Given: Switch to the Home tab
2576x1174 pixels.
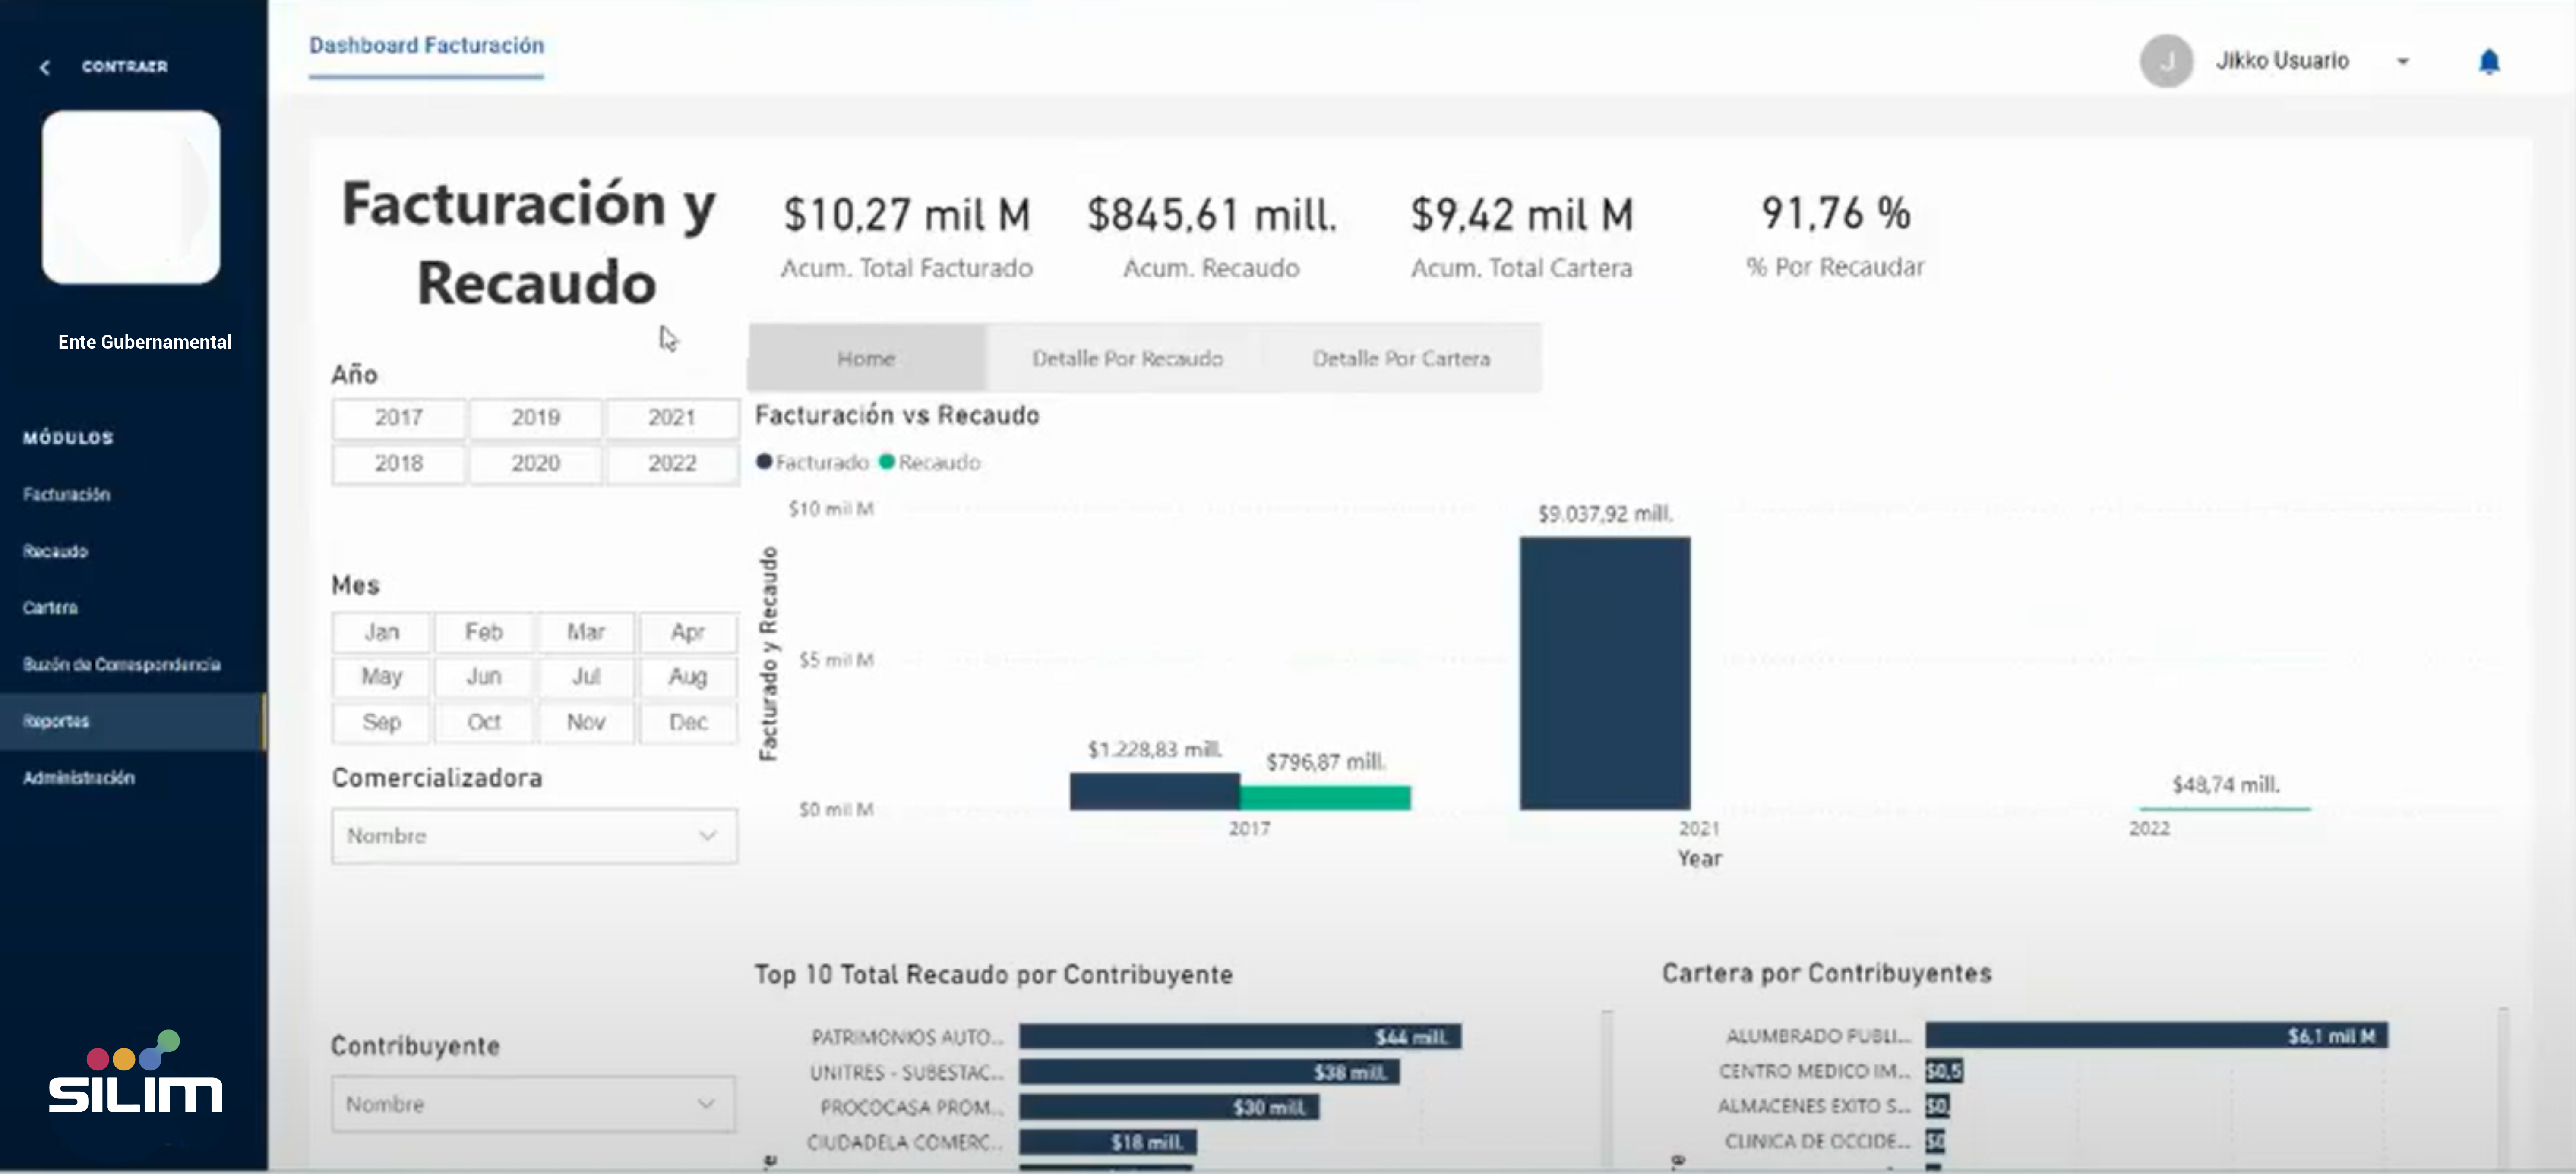Looking at the screenshot, I should click(866, 358).
